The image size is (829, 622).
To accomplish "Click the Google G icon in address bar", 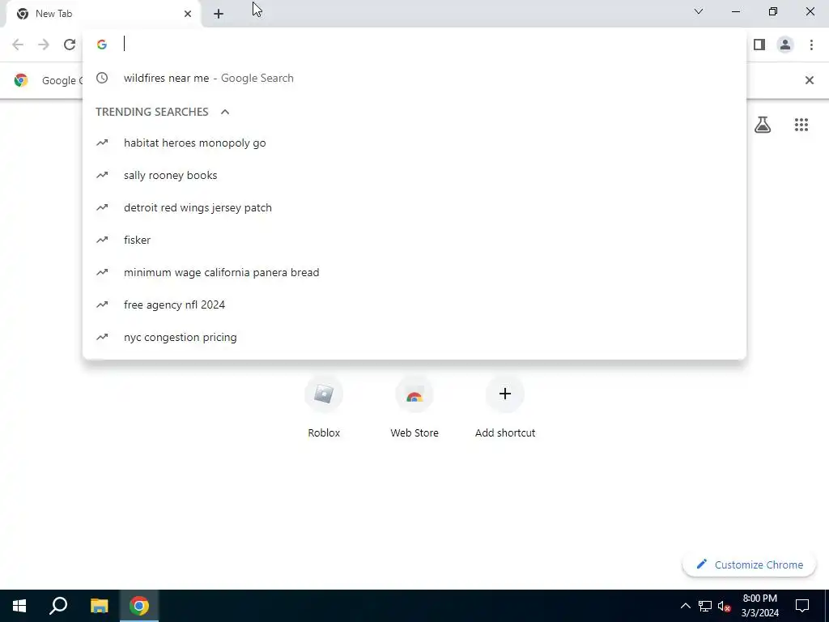I will (x=101, y=45).
